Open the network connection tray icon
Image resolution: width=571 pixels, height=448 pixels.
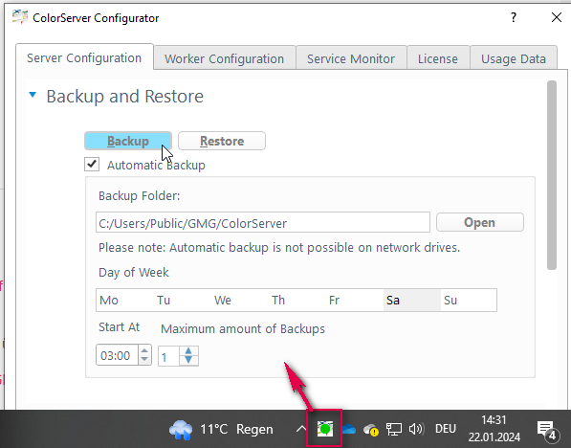[x=394, y=429]
